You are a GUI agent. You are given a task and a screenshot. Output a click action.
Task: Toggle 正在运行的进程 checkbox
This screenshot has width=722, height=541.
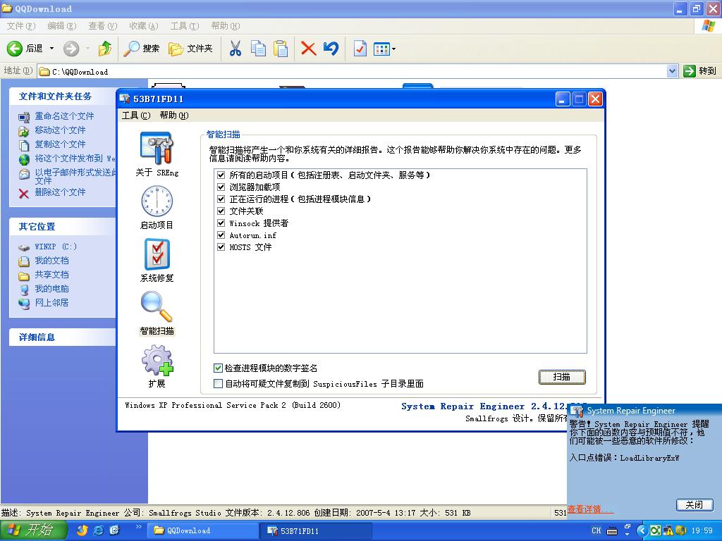point(221,199)
